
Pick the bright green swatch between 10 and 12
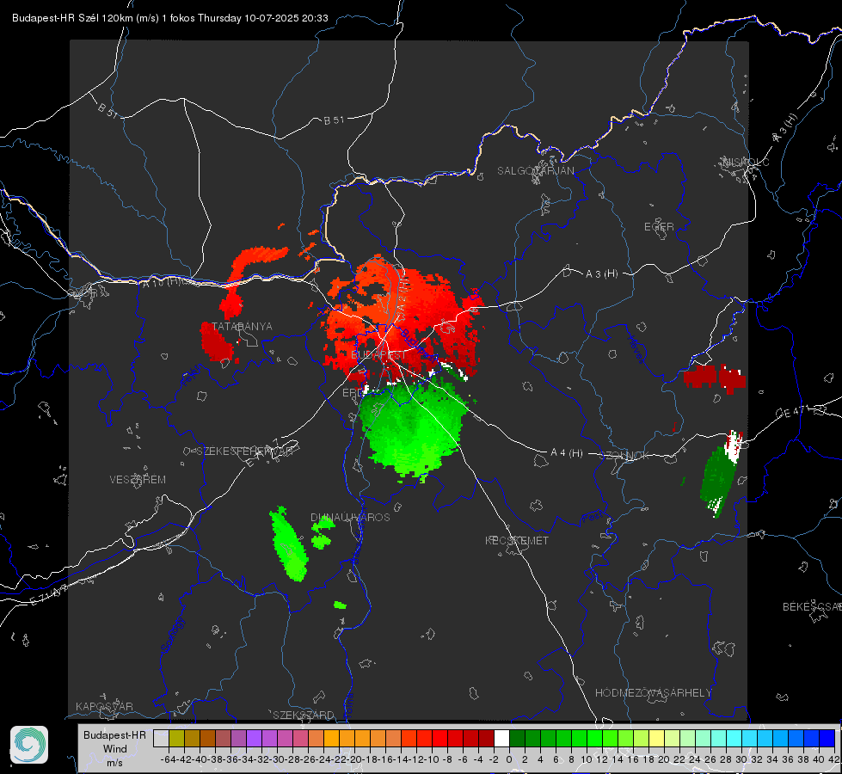[595, 738]
